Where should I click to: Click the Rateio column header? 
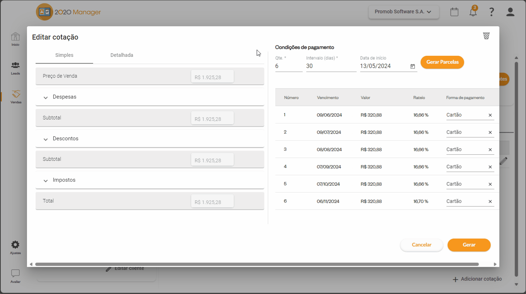419,98
